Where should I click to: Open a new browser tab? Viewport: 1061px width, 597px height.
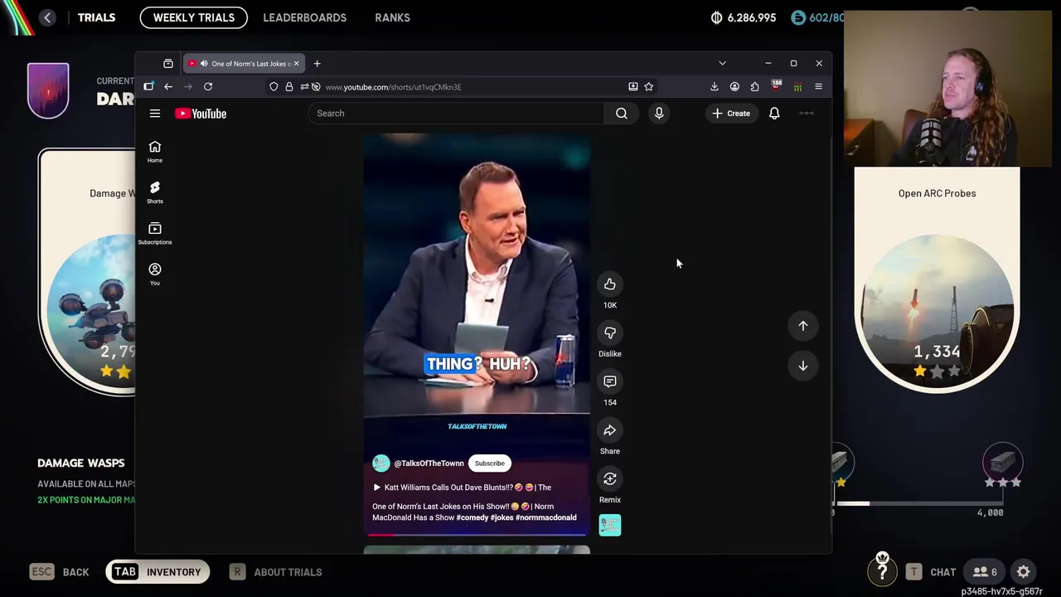317,63
